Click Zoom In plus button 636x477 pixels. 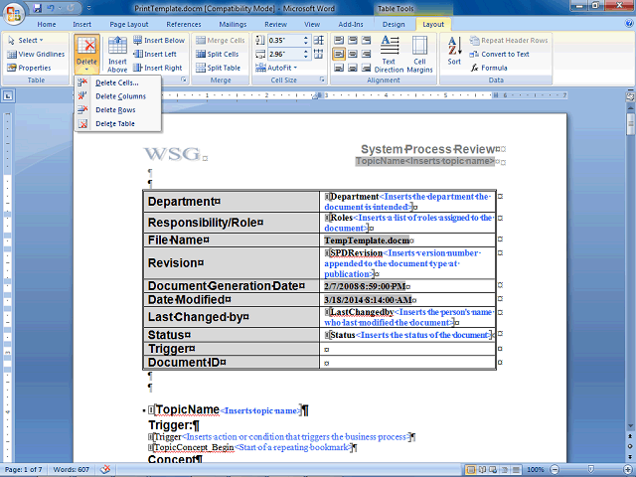(x=628, y=469)
